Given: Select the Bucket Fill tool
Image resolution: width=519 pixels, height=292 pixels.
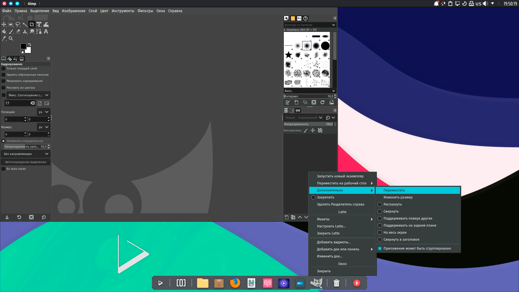Looking at the screenshot, I should pyautogui.click(x=4, y=32).
